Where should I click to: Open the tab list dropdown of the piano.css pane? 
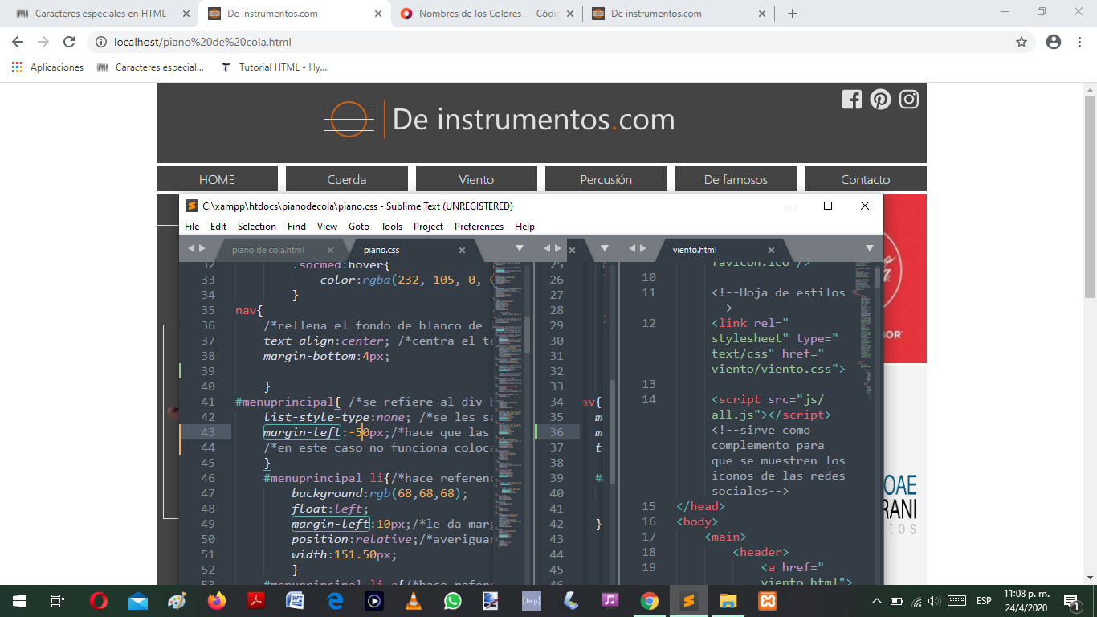[x=520, y=249]
